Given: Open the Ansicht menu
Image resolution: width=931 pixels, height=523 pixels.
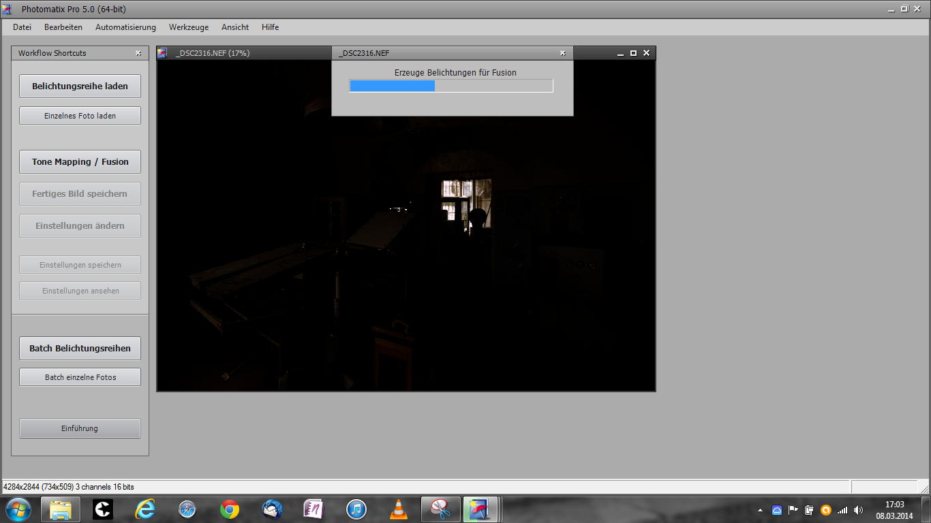Looking at the screenshot, I should [x=235, y=27].
